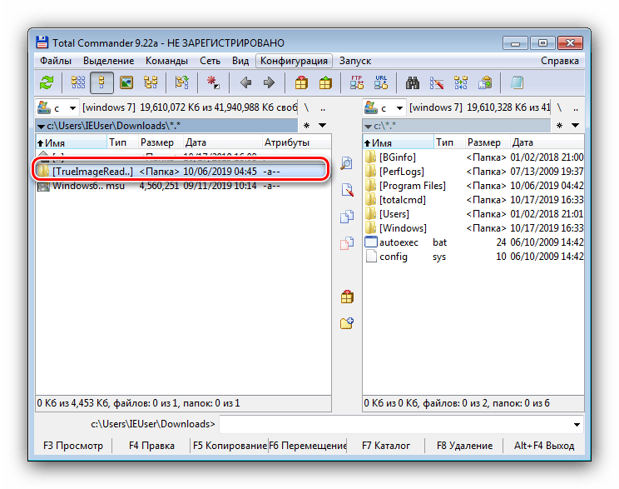Switch to the brief file view icon
Image resolution: width=619 pixels, height=489 pixels.
pyautogui.click(x=77, y=82)
